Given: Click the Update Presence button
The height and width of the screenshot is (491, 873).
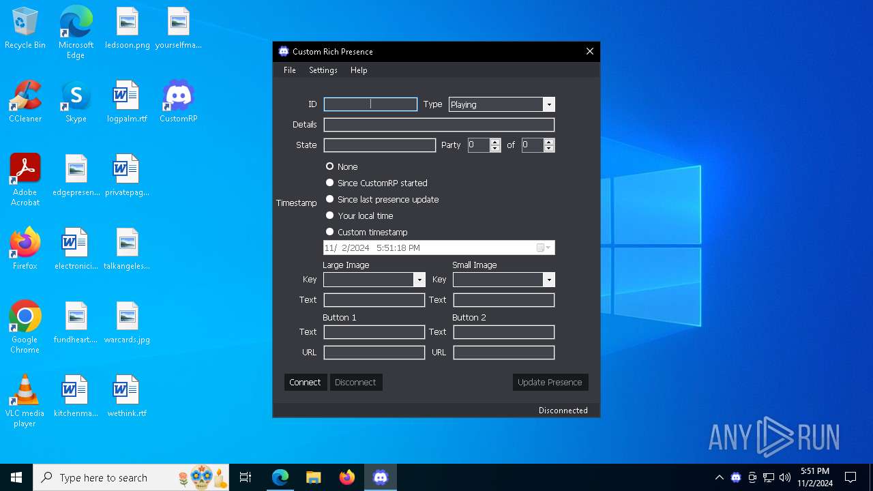Looking at the screenshot, I should pos(550,383).
